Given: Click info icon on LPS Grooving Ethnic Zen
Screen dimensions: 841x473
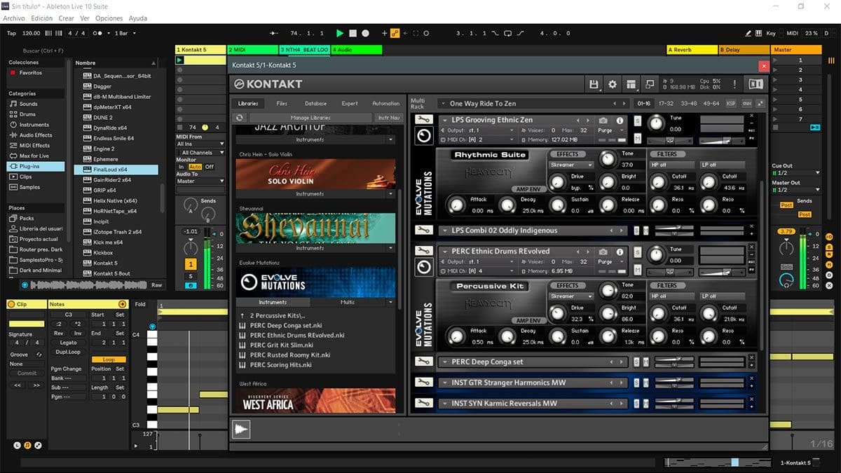Looking at the screenshot, I should tap(620, 121).
